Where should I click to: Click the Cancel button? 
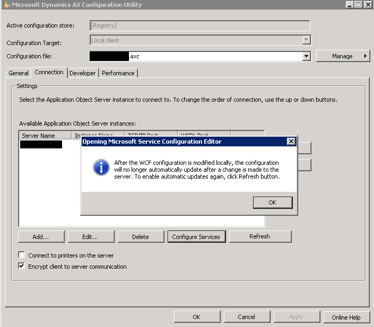tap(247, 317)
